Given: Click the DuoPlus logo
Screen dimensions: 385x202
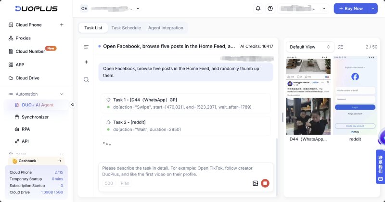Looking at the screenshot, I should tap(36, 9).
